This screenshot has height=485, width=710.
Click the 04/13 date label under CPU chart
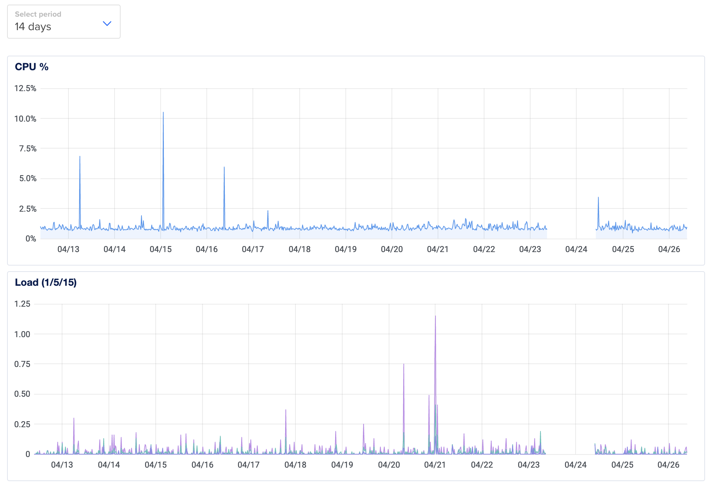click(x=68, y=249)
